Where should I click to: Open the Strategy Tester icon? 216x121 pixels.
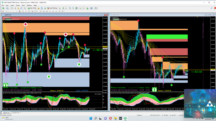pos(25,8)
